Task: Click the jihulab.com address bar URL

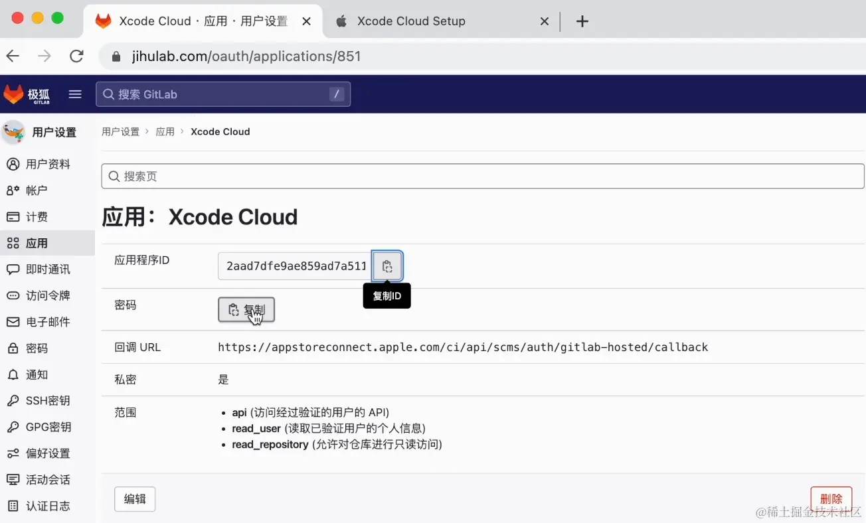Action: (x=246, y=56)
